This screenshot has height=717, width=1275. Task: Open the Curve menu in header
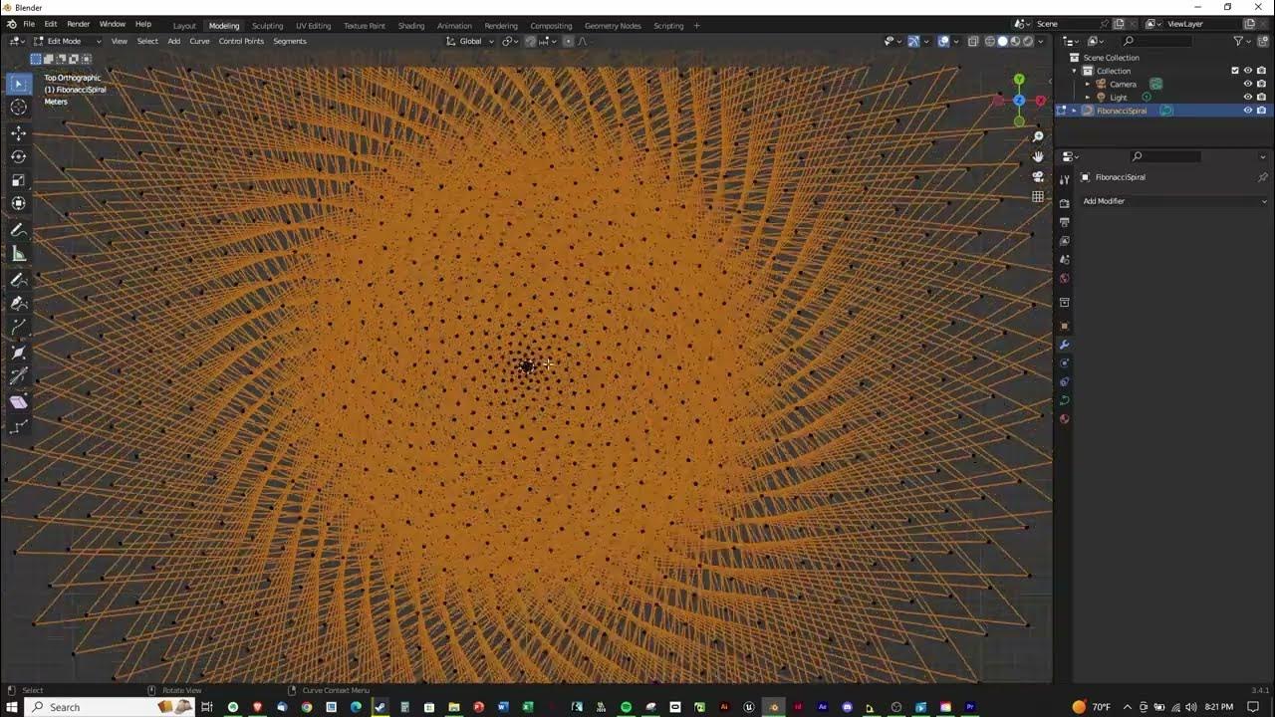pos(199,41)
